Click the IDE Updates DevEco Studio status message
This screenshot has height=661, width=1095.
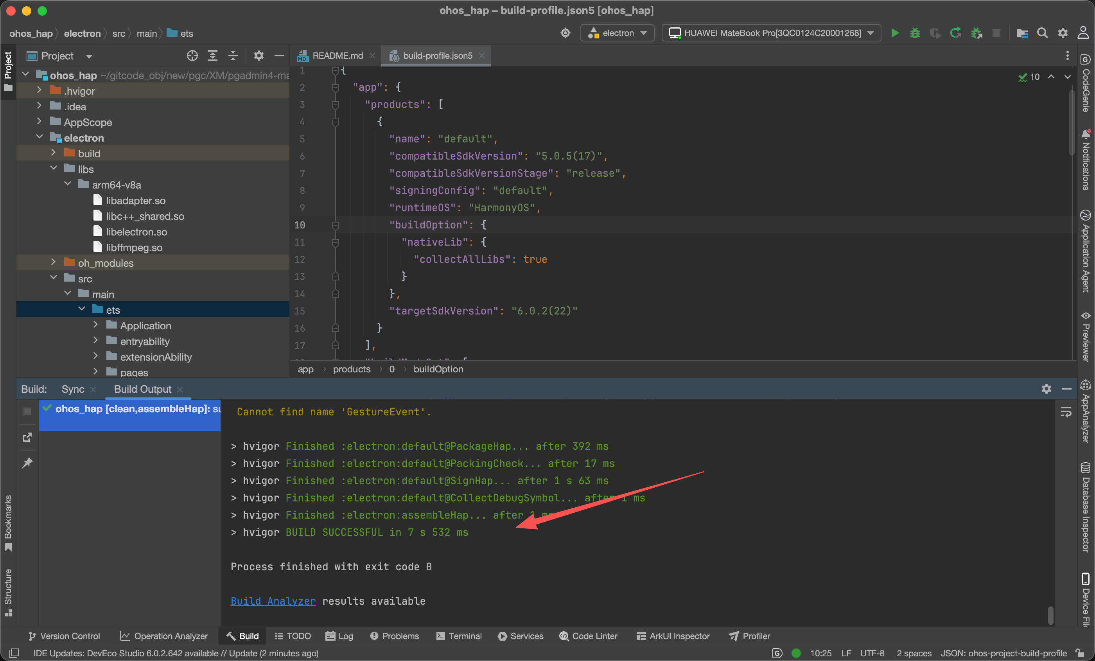[x=176, y=653]
